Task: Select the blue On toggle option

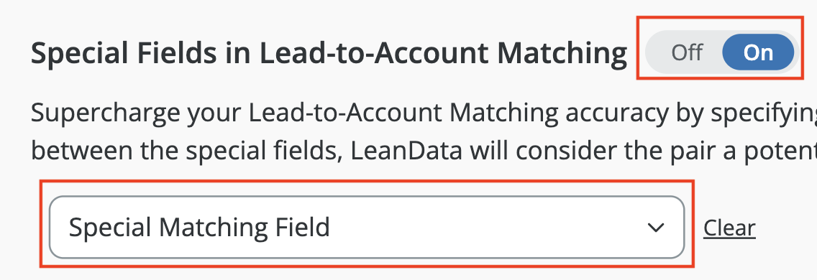Action: coord(758,52)
